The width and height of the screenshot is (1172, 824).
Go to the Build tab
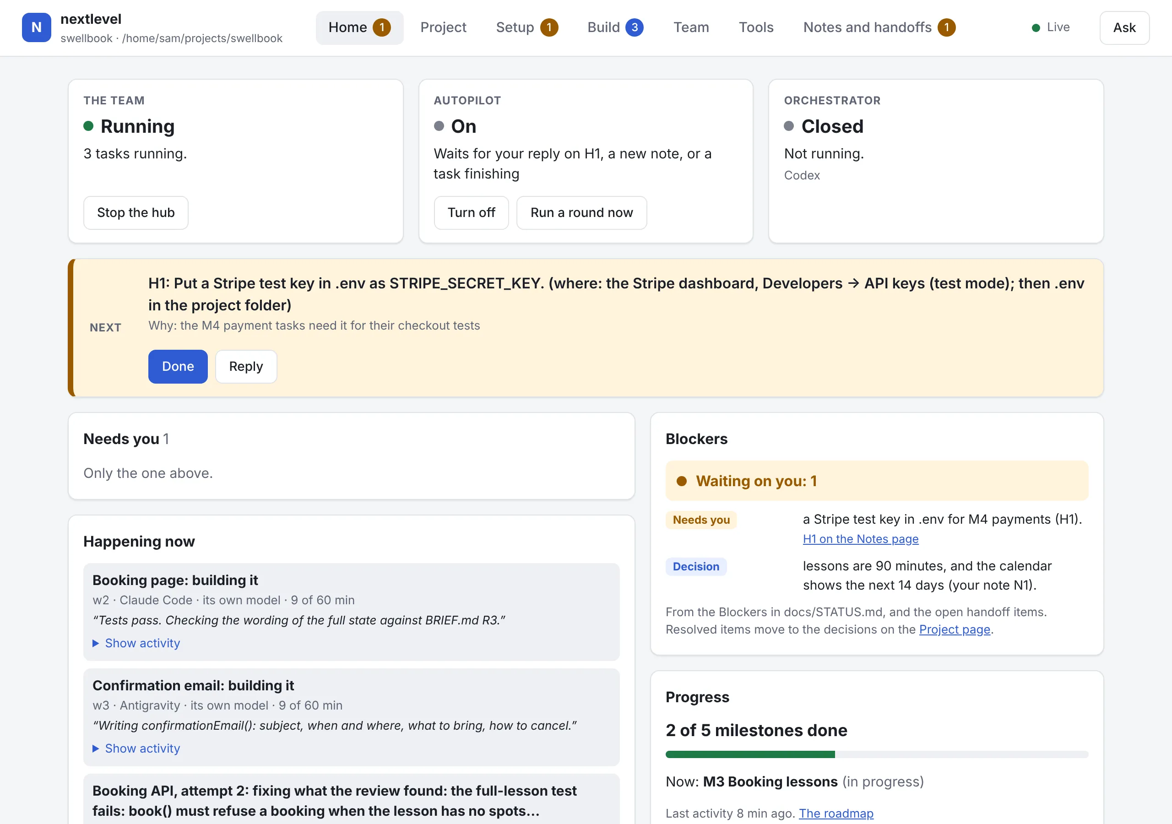tap(615, 27)
